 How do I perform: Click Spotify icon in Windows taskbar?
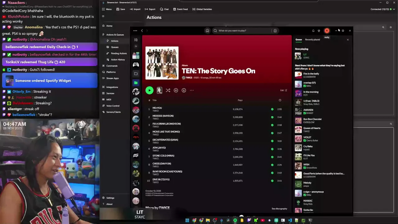tap(235, 220)
